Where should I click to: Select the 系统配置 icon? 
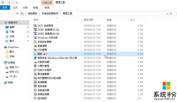[x=35, y=82]
